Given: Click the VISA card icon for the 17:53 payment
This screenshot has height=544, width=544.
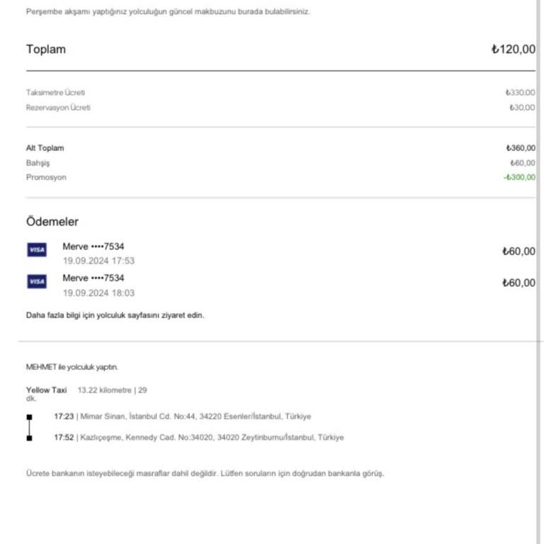Looking at the screenshot, I should click(37, 250).
